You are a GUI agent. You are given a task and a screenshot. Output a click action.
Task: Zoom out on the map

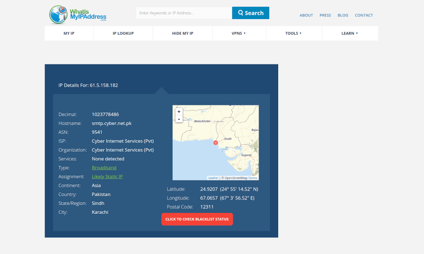point(179,119)
